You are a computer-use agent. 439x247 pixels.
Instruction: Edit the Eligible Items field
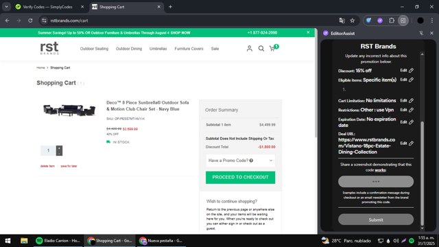tap(407, 80)
